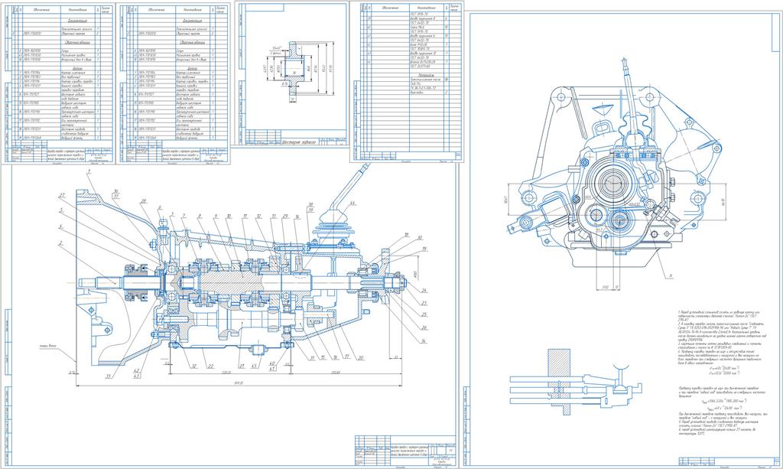The height and width of the screenshot is (469, 783).
Task: Click callout number 10 above gearbox
Action: coord(229,216)
